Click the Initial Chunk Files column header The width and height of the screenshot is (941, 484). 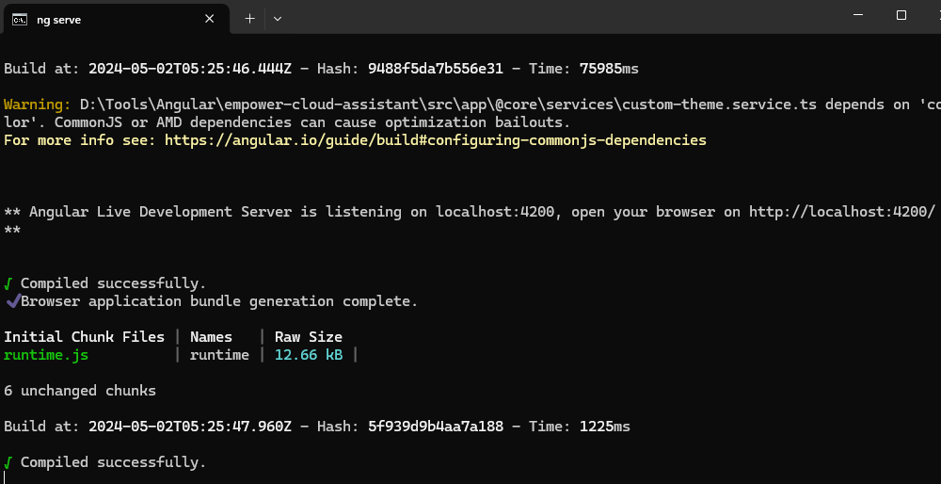click(x=84, y=337)
